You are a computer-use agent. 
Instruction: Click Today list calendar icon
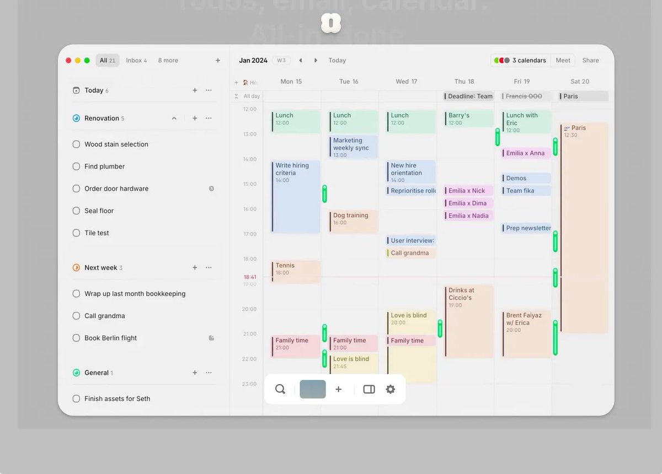(76, 90)
